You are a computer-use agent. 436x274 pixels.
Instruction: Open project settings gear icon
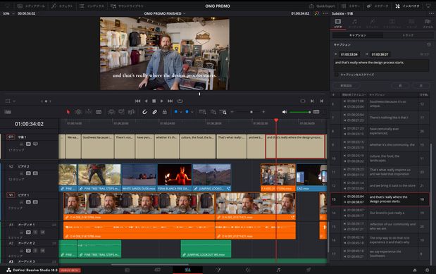pos(427,270)
